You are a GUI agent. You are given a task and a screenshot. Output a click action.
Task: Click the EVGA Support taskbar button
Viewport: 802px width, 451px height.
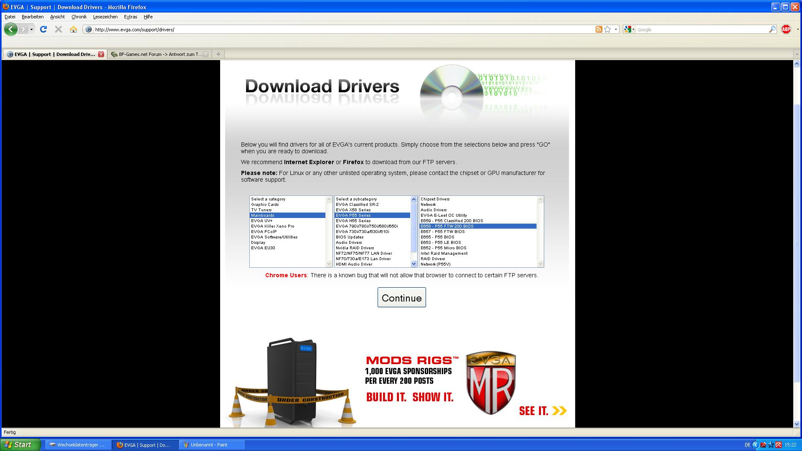(x=145, y=445)
